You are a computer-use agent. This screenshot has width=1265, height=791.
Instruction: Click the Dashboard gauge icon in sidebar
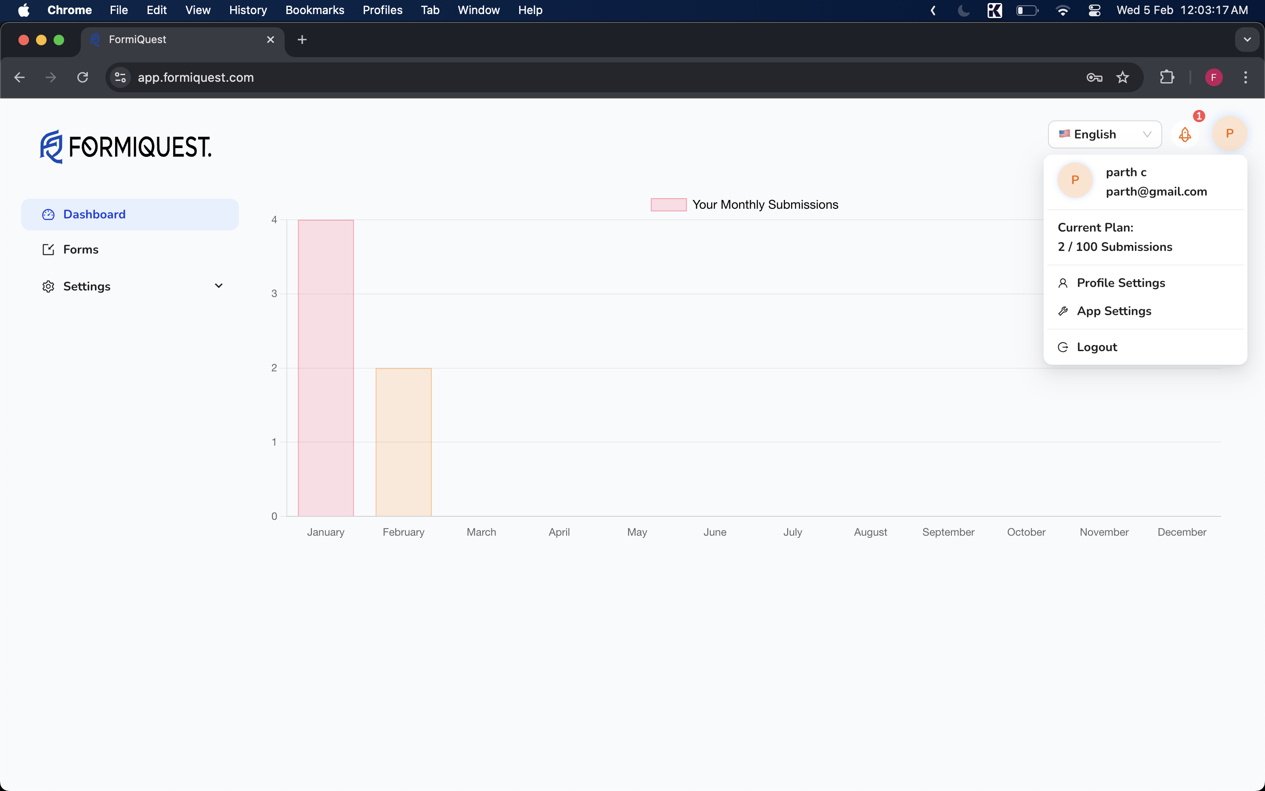(48, 214)
